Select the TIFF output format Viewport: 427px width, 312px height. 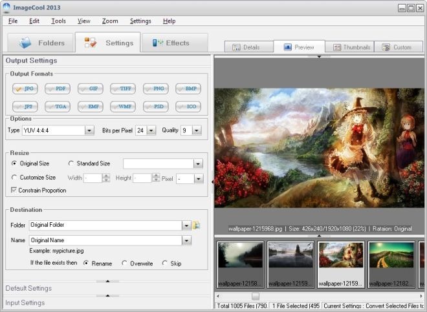point(123,88)
